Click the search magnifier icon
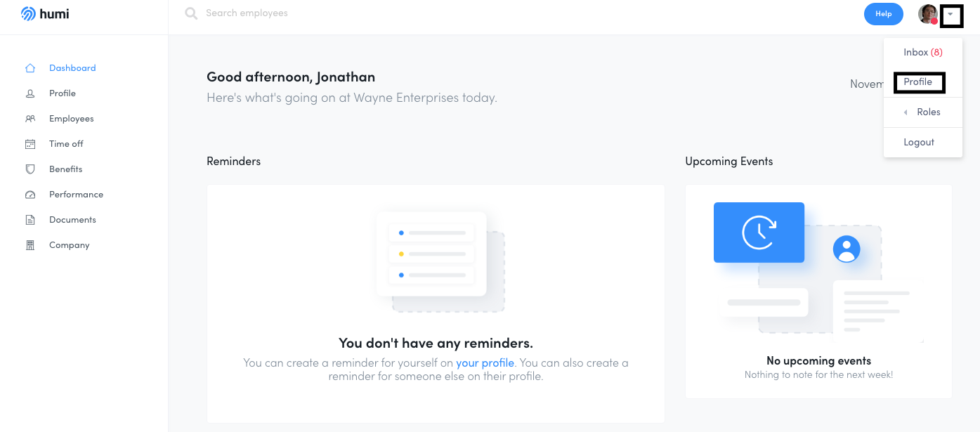The width and height of the screenshot is (980, 432). coord(191,13)
